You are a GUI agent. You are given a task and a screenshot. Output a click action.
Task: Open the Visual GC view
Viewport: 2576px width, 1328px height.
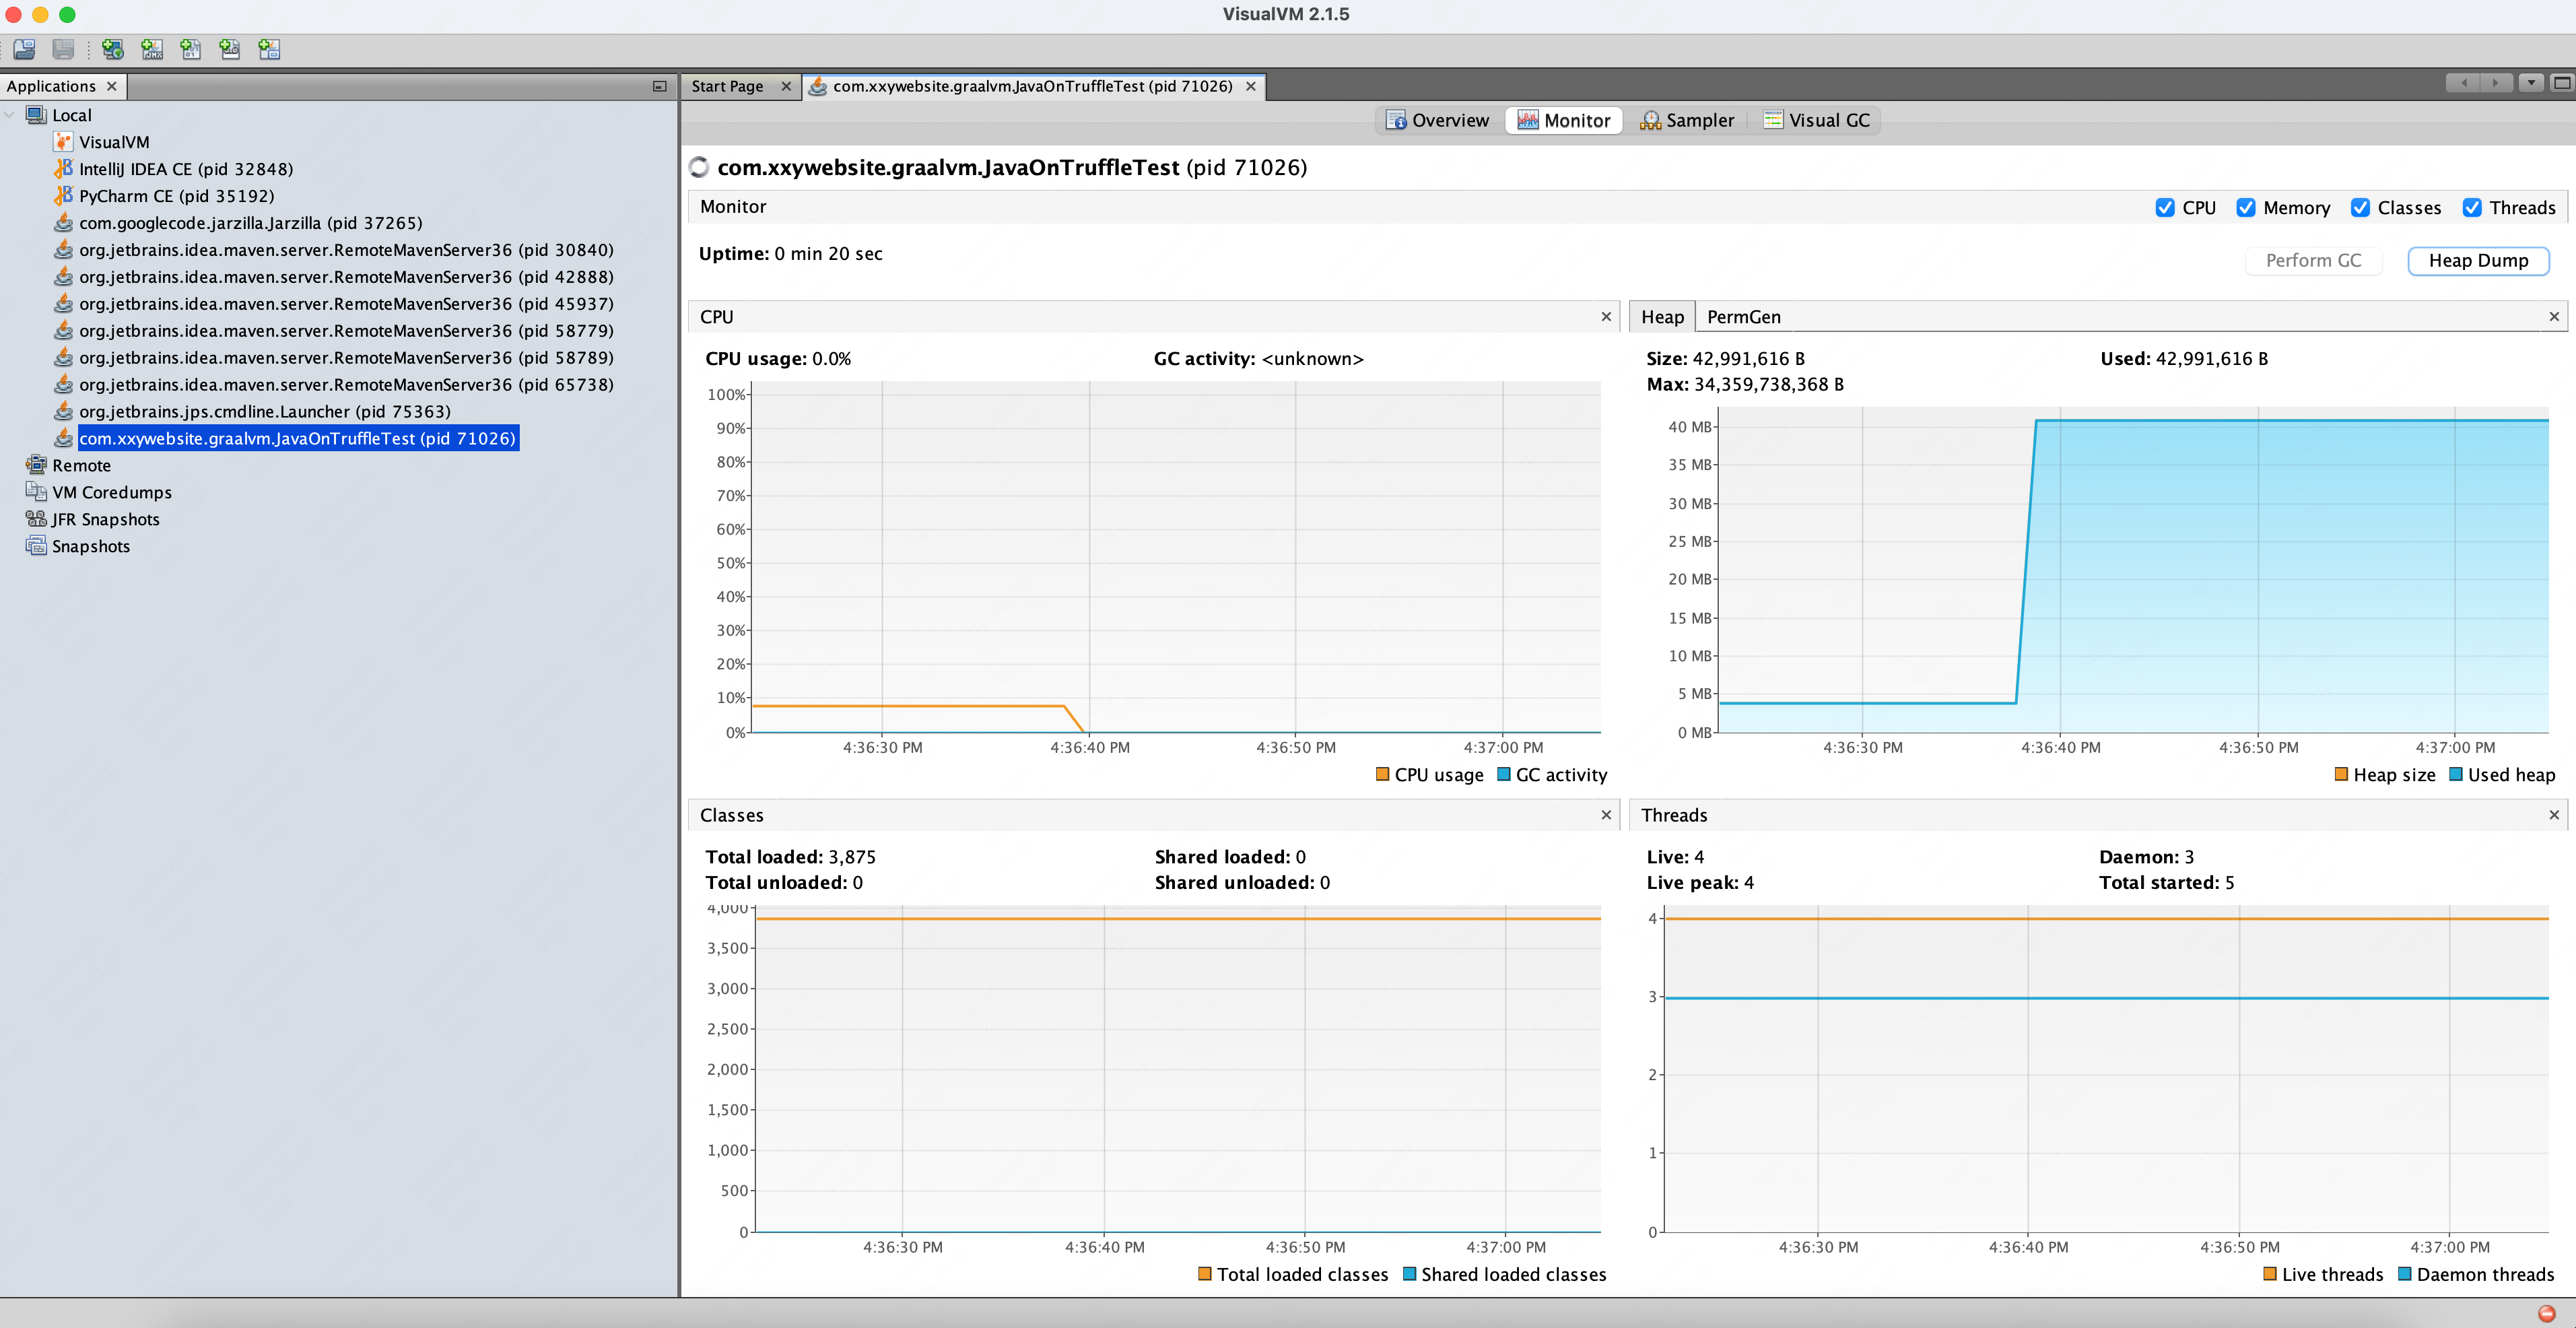pos(1817,120)
